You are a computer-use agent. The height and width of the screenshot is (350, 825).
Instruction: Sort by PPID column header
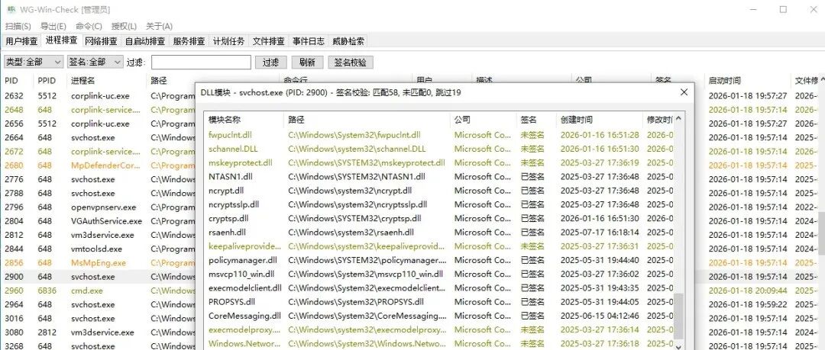pyautogui.click(x=51, y=80)
